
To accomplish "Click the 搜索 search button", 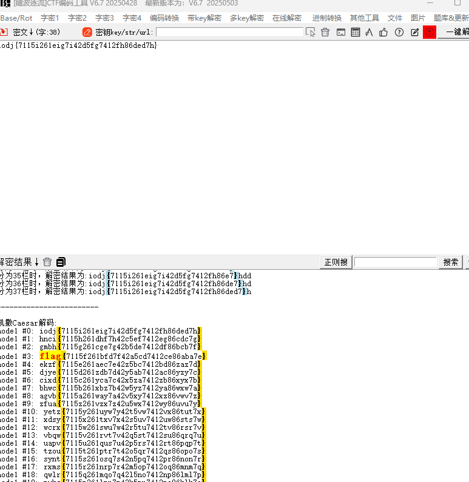I will [451, 262].
